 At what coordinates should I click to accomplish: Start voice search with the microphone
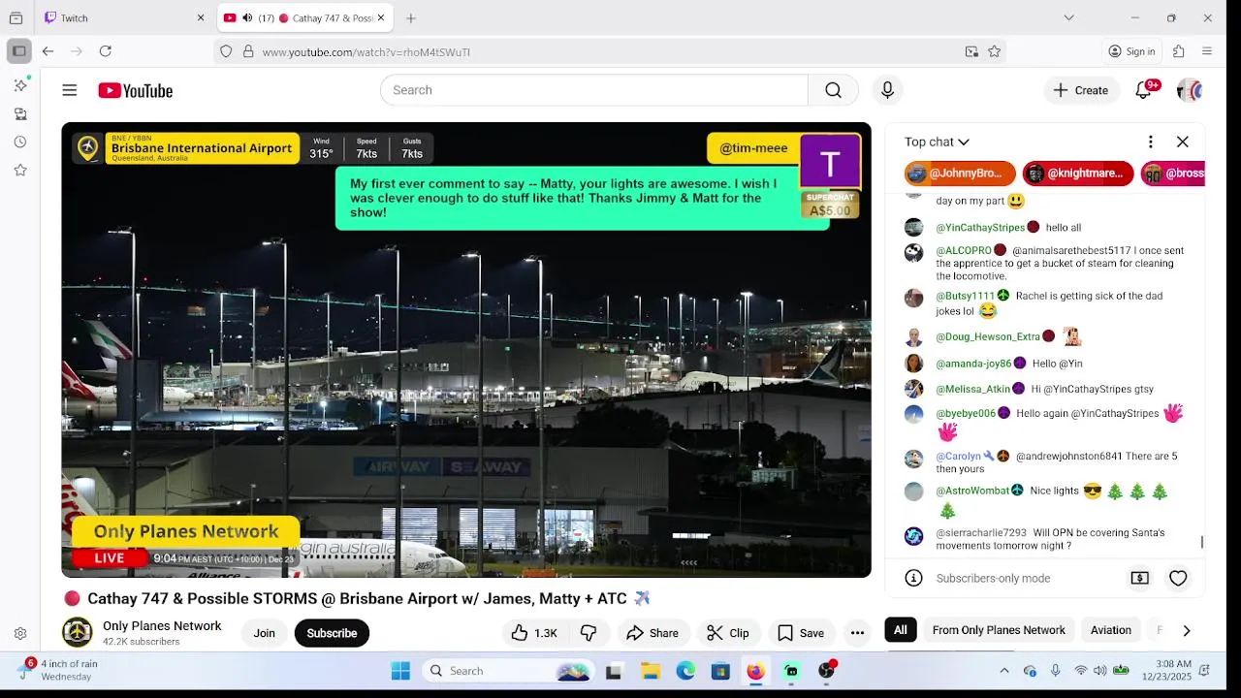[x=887, y=90]
